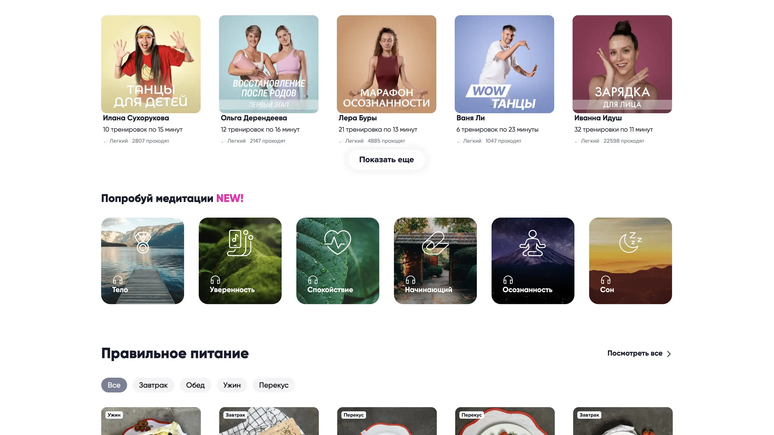Click headphones icon on Сон card
774x435 pixels.
click(x=605, y=280)
